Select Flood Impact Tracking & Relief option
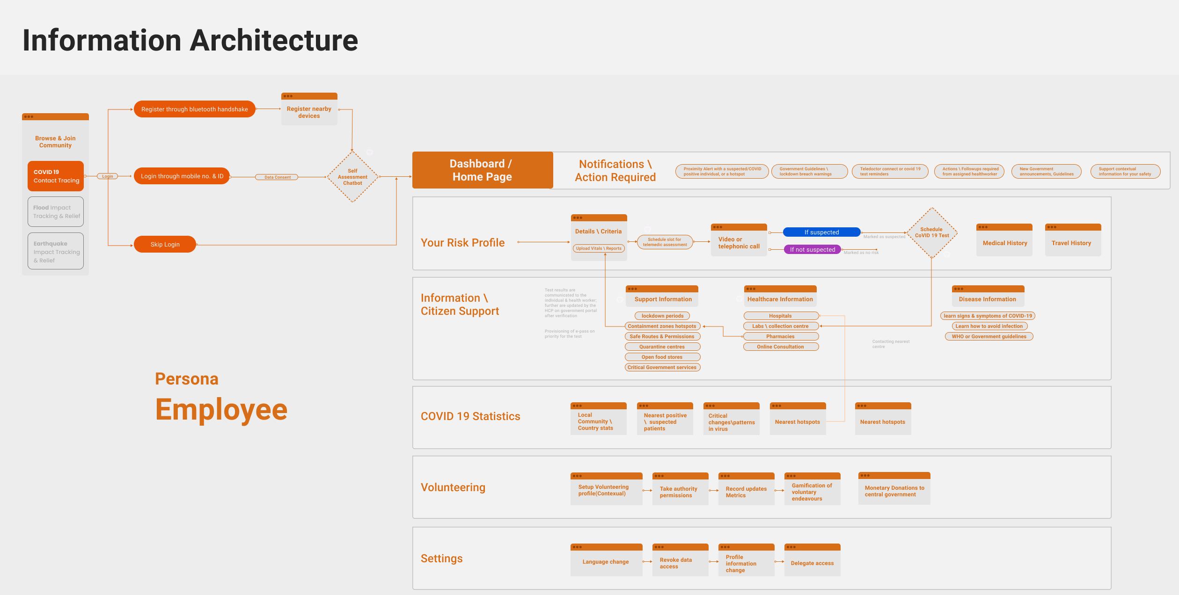Viewport: 1179px width, 595px height. pyautogui.click(x=56, y=211)
